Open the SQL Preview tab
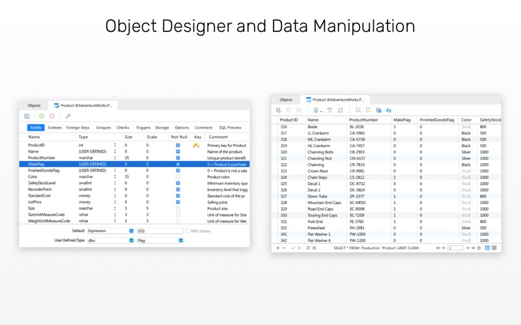The image size is (521, 325). coord(230,127)
